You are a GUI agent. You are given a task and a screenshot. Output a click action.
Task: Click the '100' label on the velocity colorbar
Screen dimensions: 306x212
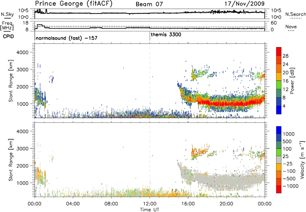[x=287, y=149]
